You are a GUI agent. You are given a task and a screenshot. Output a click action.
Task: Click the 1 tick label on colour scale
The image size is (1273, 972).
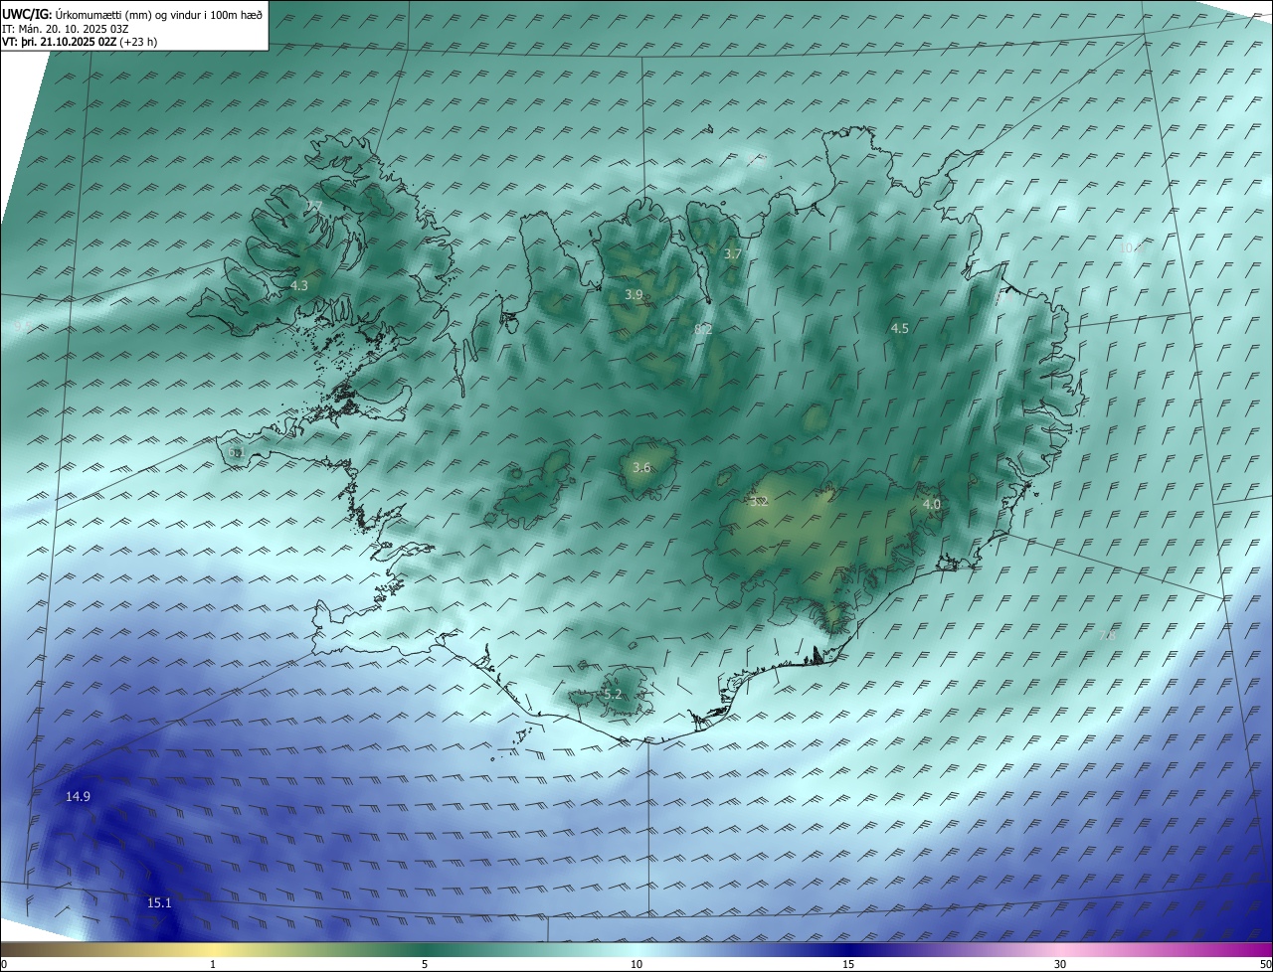(x=214, y=964)
